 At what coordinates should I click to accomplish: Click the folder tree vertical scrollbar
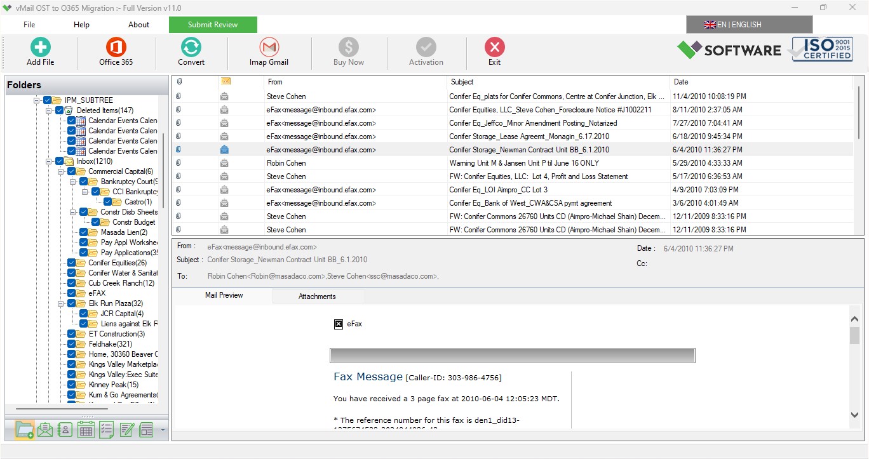click(x=163, y=170)
